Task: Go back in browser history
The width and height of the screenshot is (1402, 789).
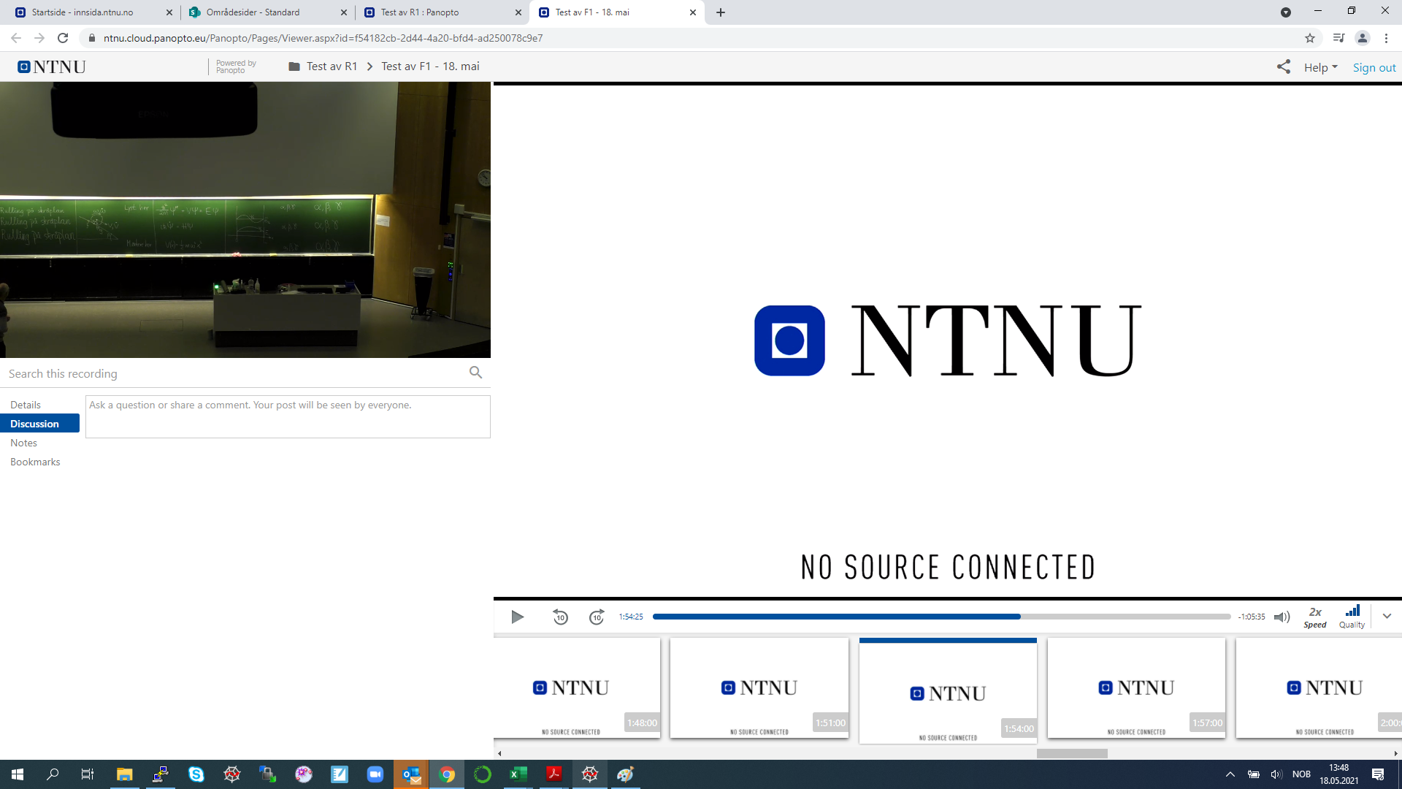Action: [x=16, y=38]
